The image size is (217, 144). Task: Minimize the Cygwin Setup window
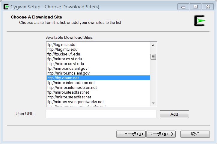[183, 7]
